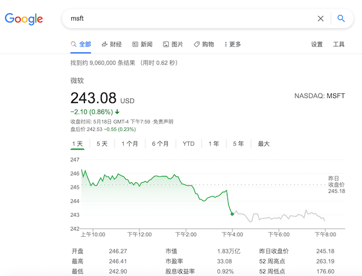Open the 图片 images tab
This screenshot has width=362, height=276.
(173, 44)
